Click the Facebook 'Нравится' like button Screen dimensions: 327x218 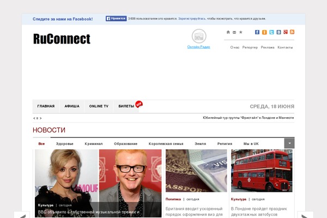tap(116, 19)
